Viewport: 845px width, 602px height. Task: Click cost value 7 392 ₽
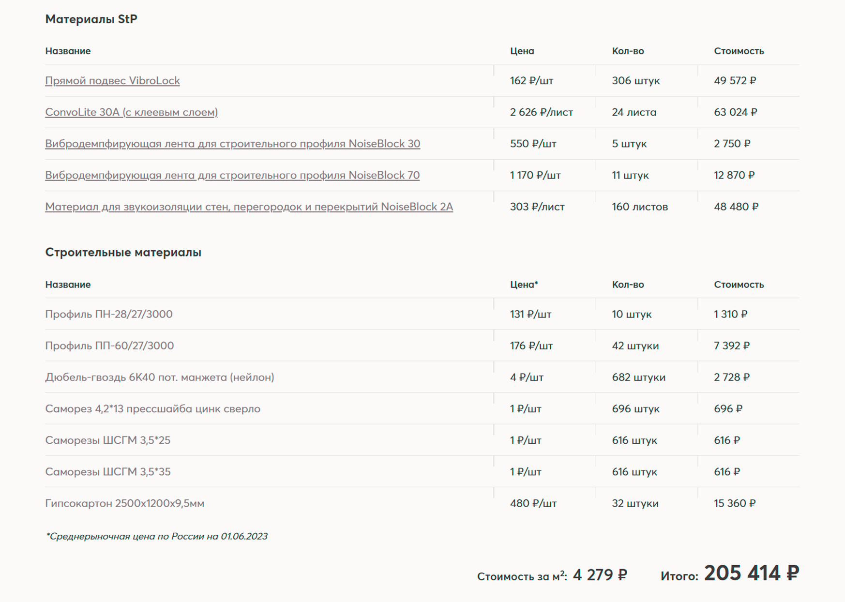(x=732, y=346)
